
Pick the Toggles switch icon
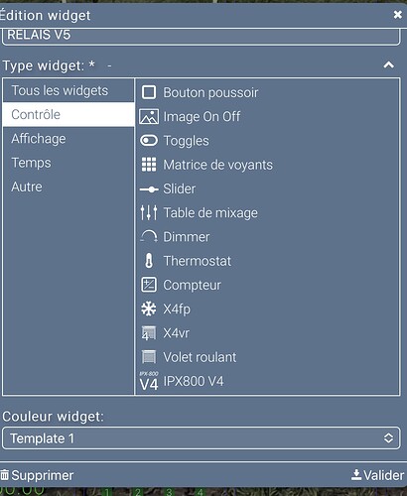pyautogui.click(x=149, y=141)
